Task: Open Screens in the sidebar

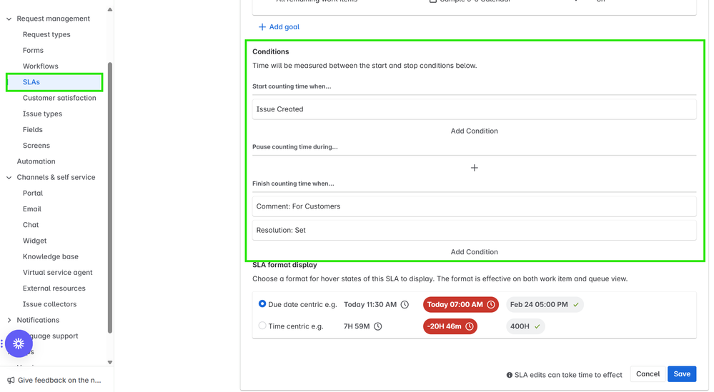Action: pyautogui.click(x=36, y=146)
